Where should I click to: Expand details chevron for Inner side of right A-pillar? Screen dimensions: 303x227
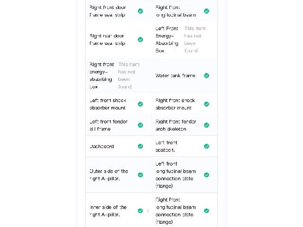[x=148, y=211]
